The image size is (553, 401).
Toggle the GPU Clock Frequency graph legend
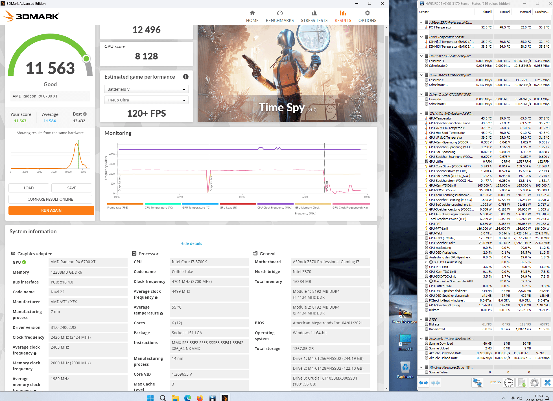(351, 206)
